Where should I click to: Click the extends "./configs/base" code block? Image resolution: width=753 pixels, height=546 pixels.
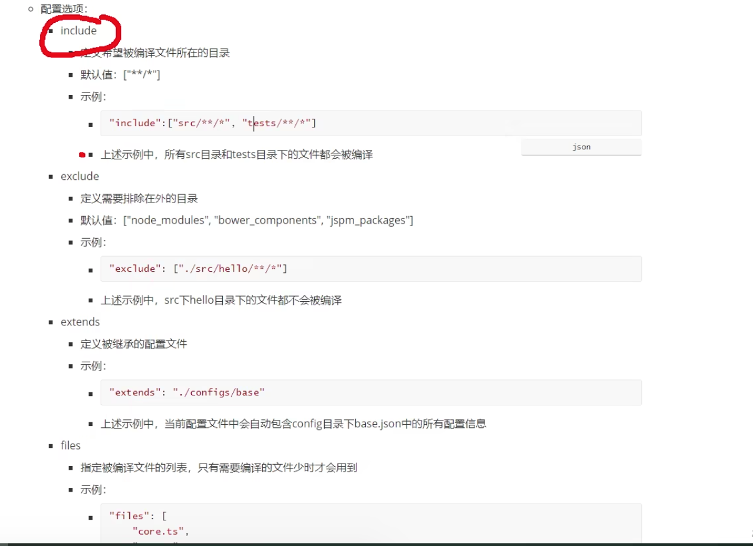[371, 392]
